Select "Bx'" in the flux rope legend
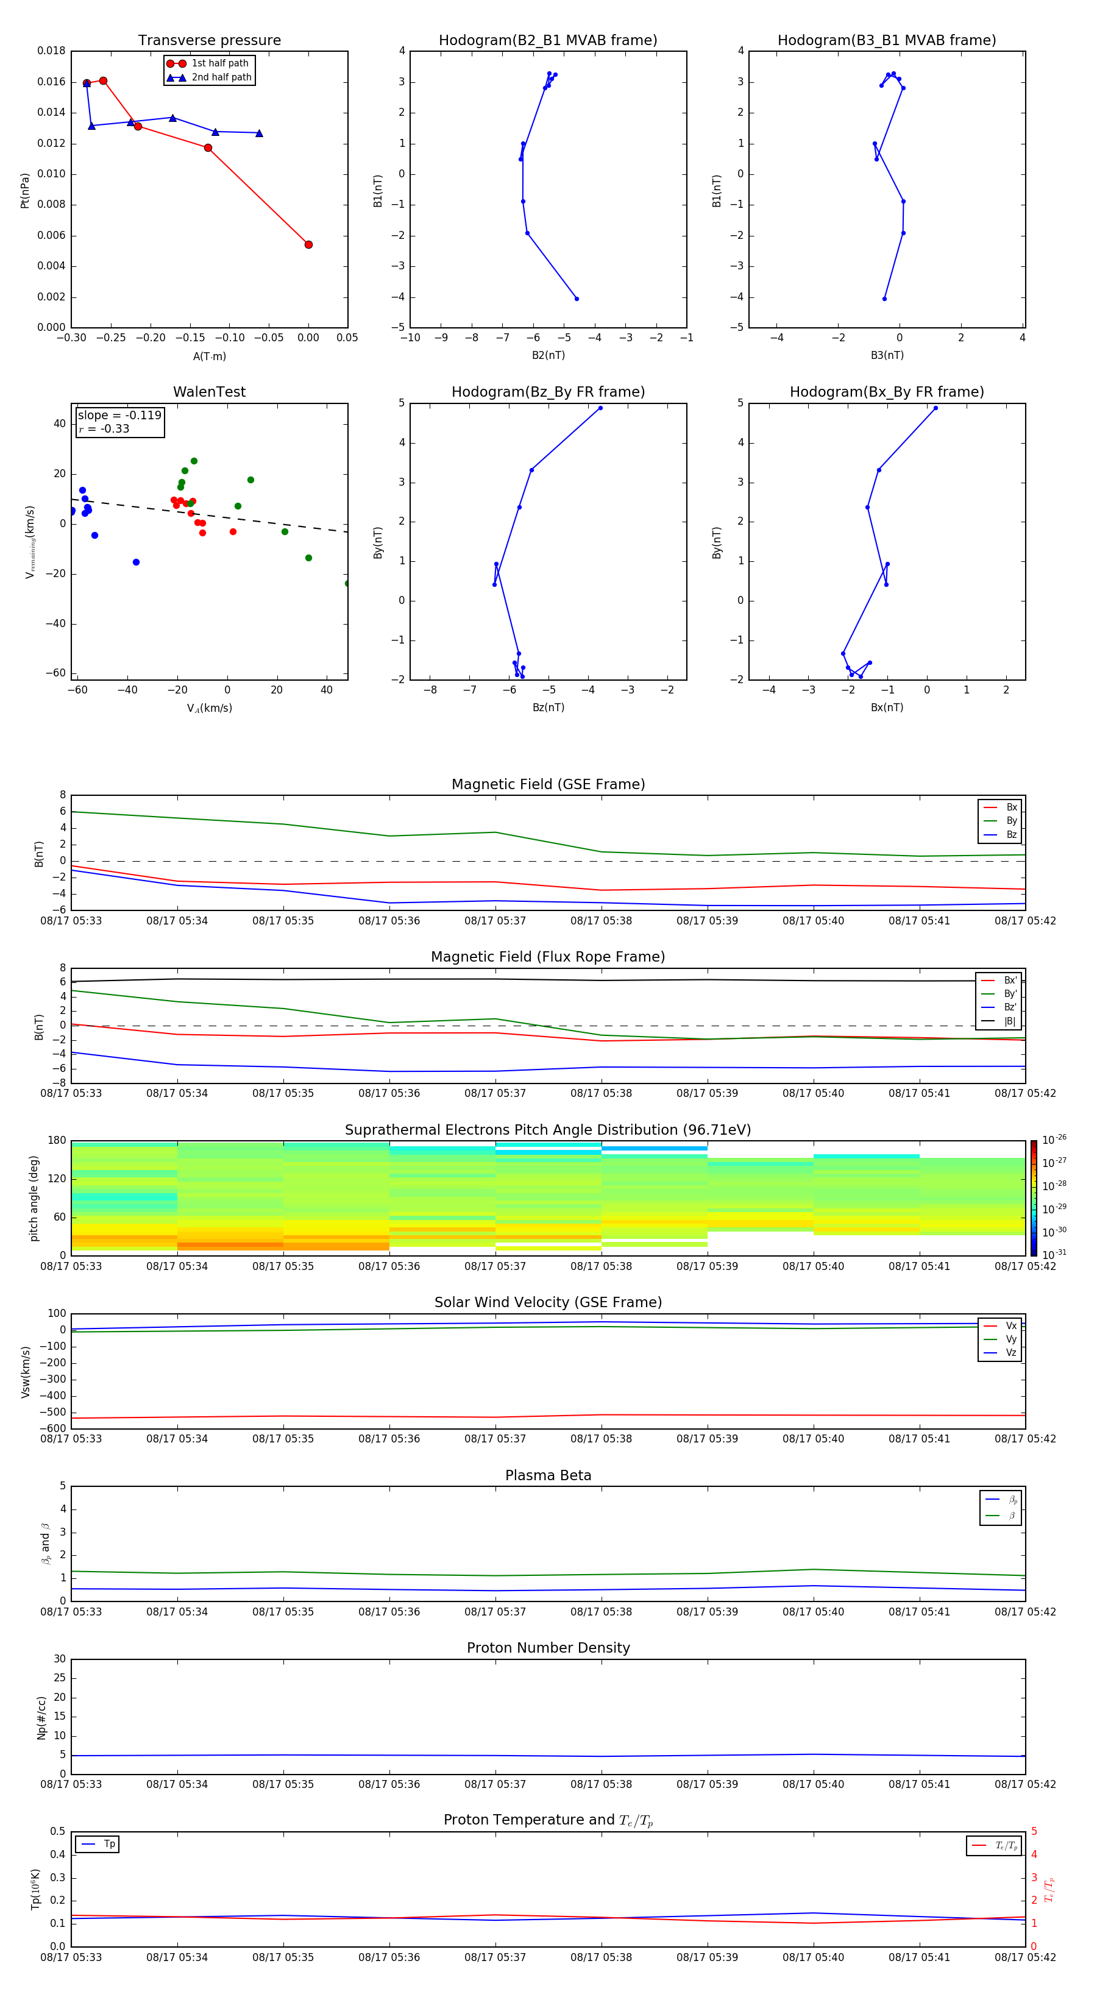Image resolution: width=1097 pixels, height=2011 pixels. [x=999, y=981]
